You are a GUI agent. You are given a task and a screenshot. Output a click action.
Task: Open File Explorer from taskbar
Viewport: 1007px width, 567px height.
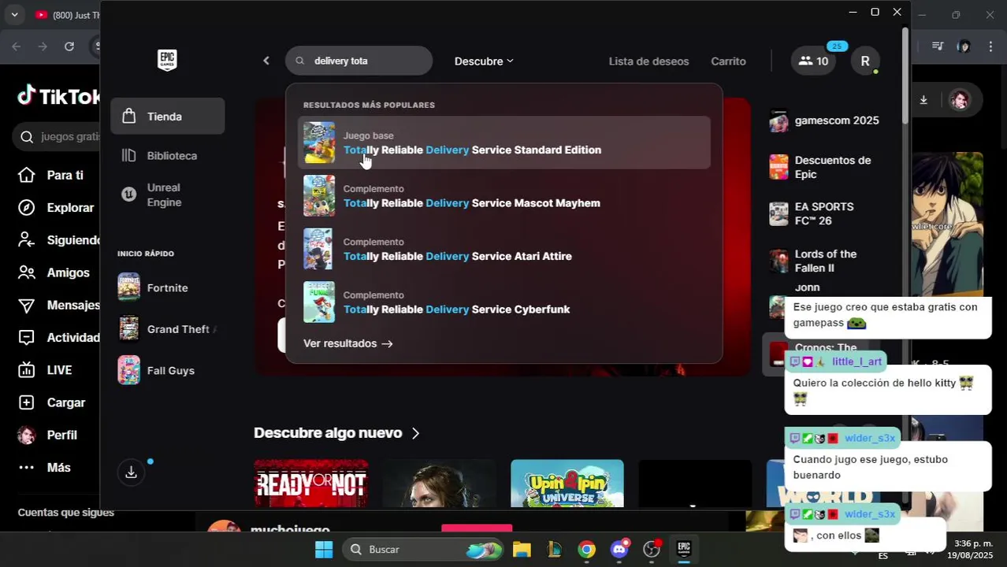[522, 549]
